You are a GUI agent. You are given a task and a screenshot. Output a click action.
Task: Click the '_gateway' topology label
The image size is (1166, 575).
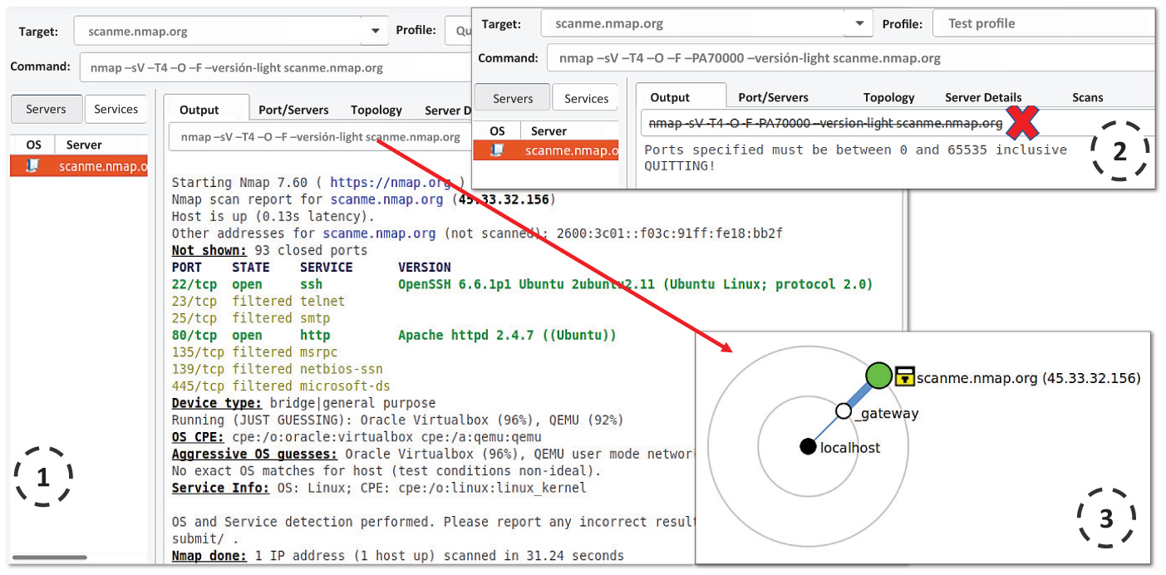click(887, 413)
